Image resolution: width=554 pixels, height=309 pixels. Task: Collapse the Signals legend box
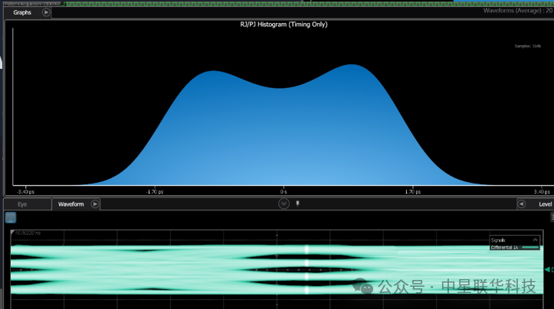click(x=535, y=240)
